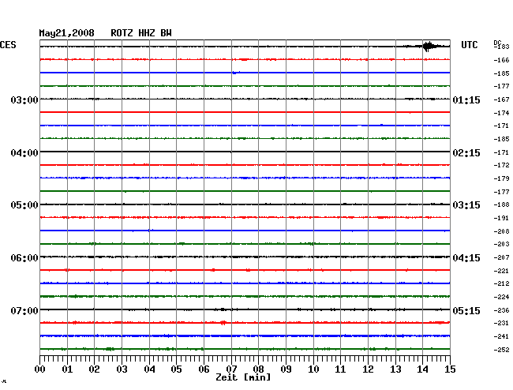Click minute tick label 14 on x-axis
The image size is (513, 390).
coord(422,369)
